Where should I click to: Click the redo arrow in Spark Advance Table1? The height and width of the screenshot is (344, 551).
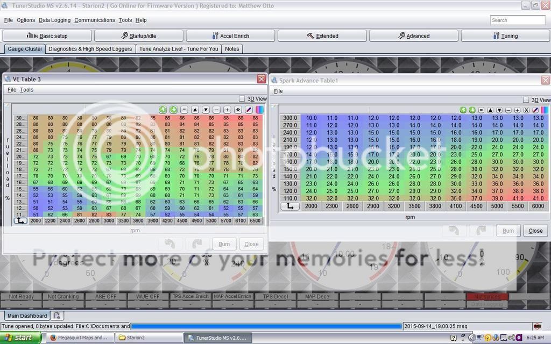[481, 231]
